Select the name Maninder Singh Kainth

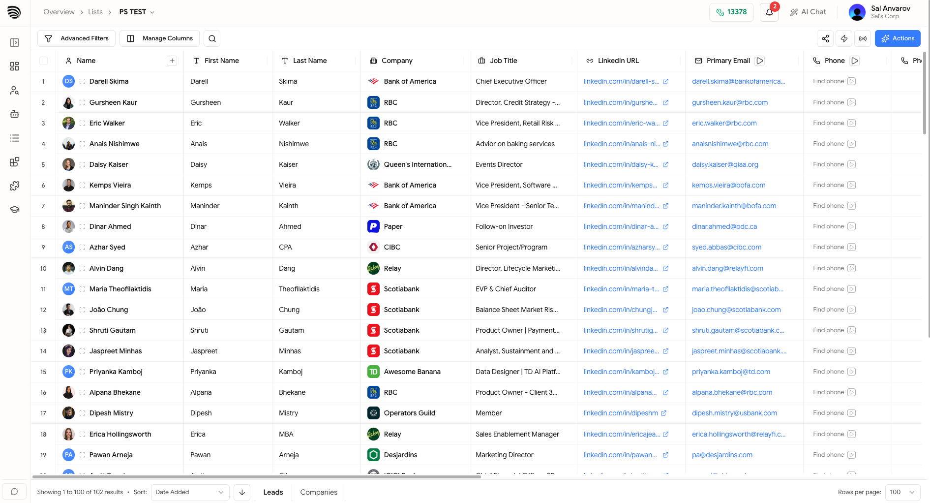tap(125, 206)
